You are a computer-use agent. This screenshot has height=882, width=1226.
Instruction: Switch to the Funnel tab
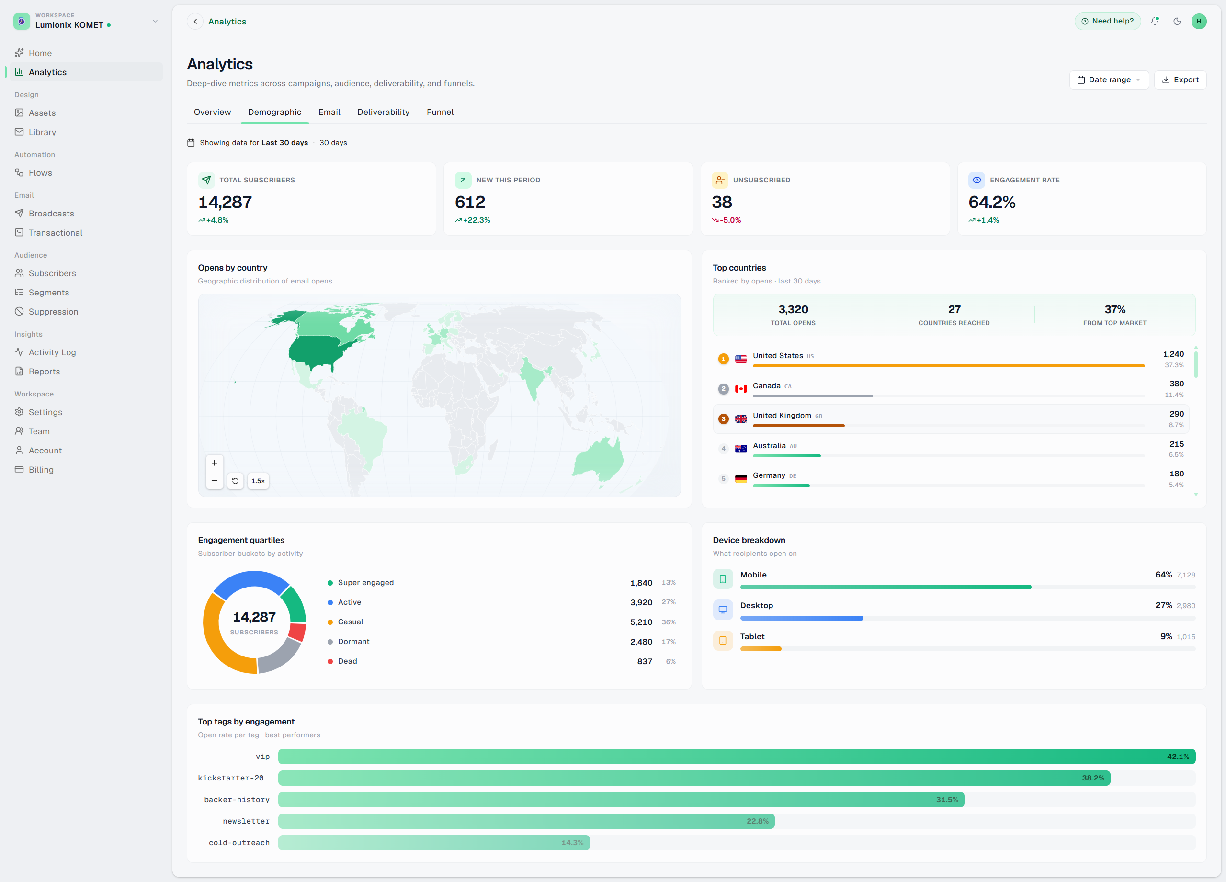tap(440, 112)
